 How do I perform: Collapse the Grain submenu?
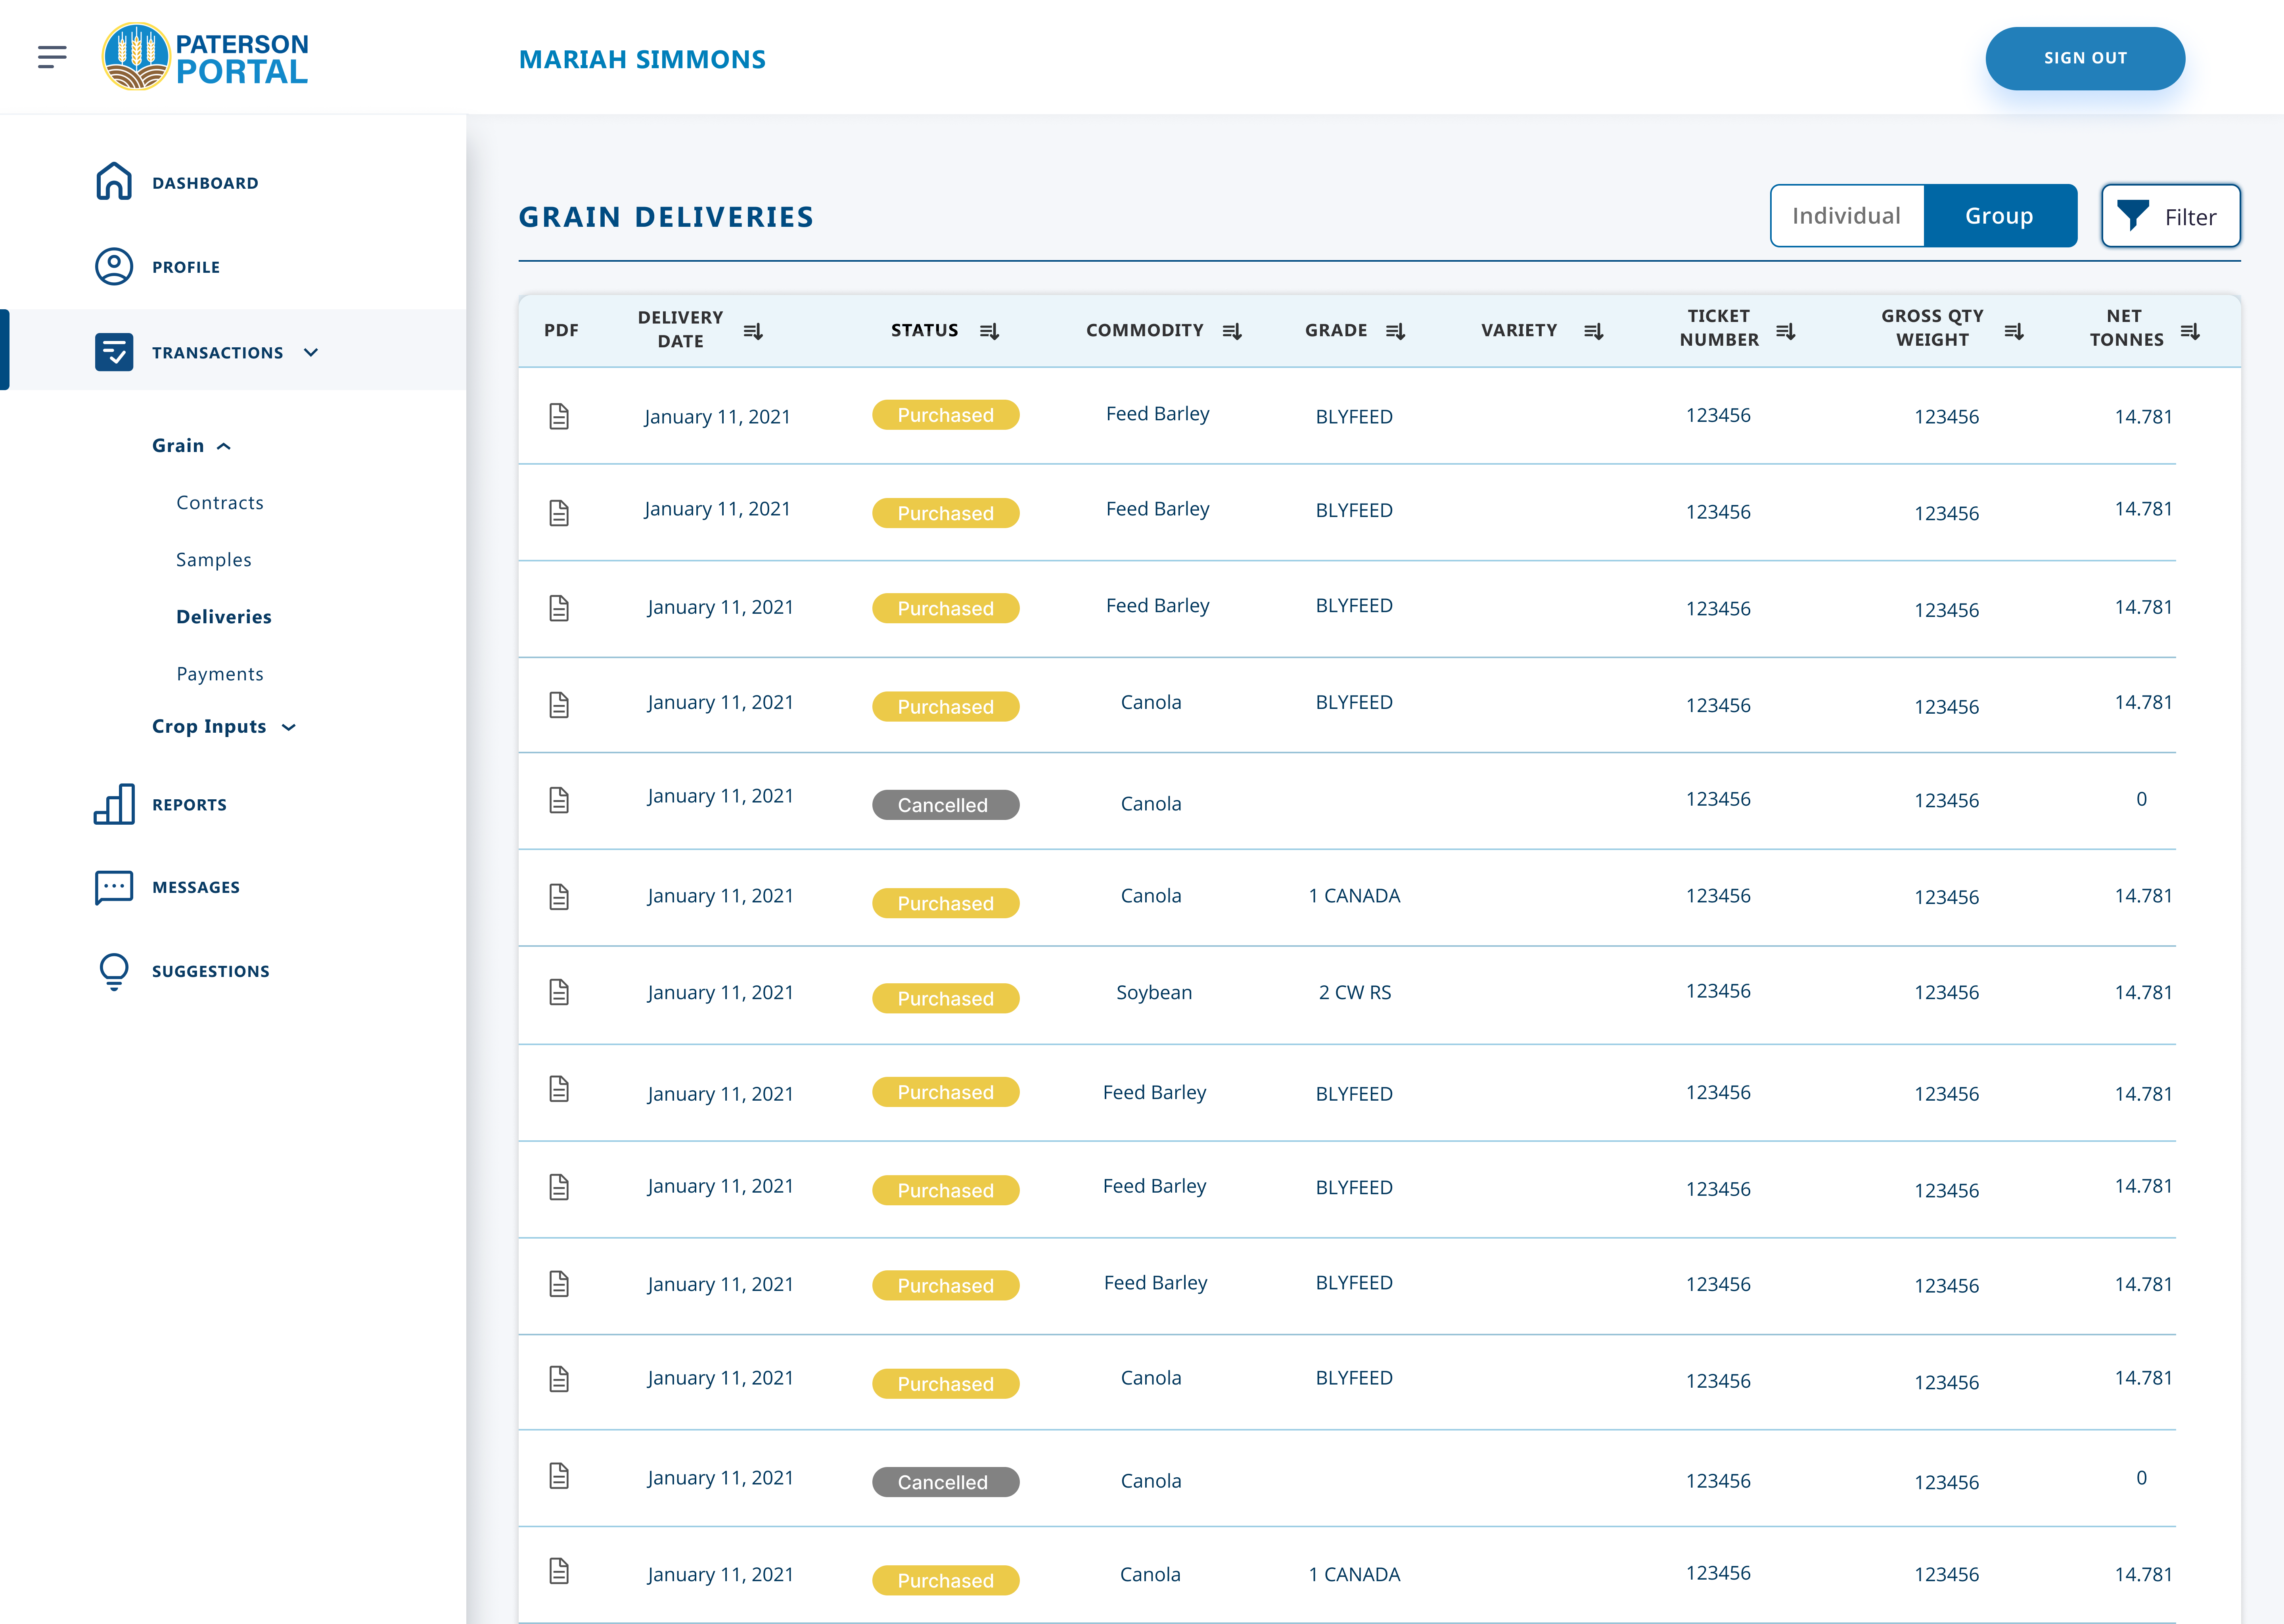pyautogui.click(x=224, y=446)
